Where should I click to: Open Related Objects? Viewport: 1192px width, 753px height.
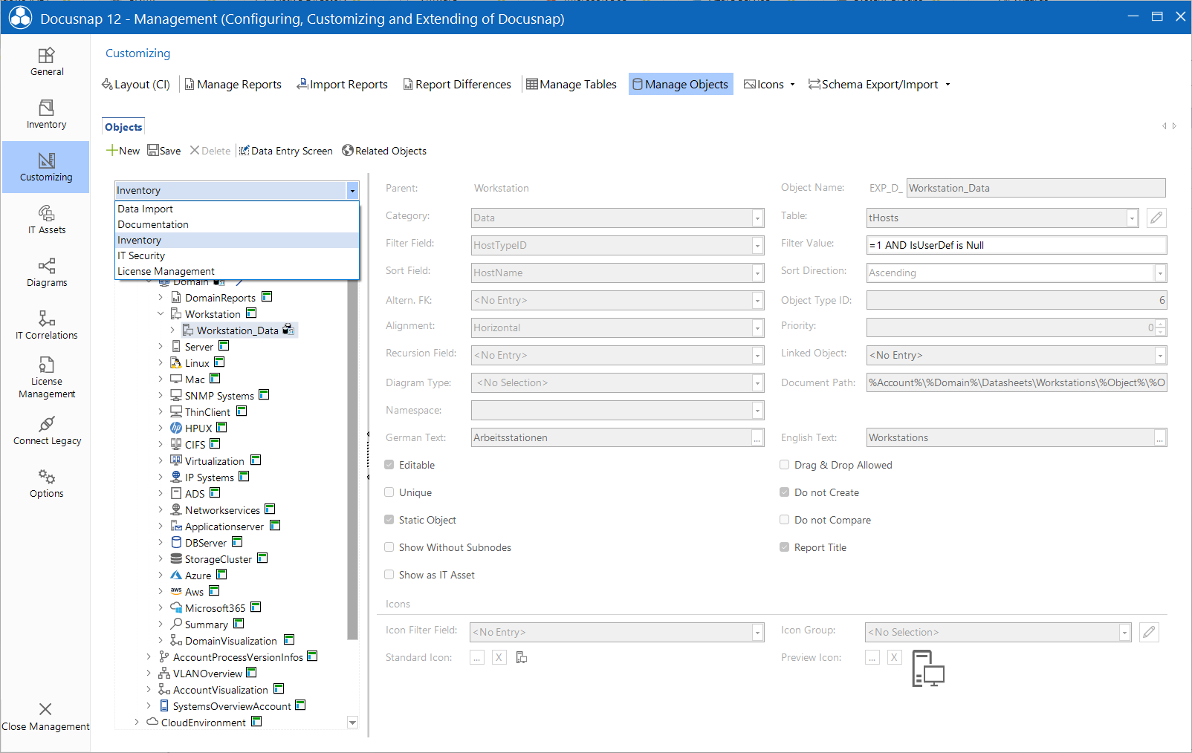pos(384,151)
